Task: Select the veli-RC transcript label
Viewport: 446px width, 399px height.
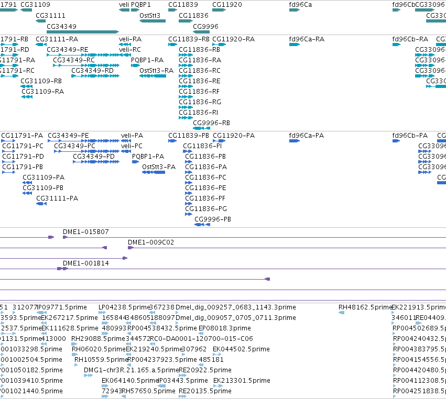Action: 129,50
